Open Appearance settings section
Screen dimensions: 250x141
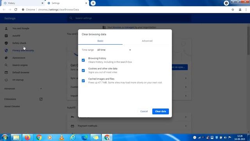click(x=19, y=58)
